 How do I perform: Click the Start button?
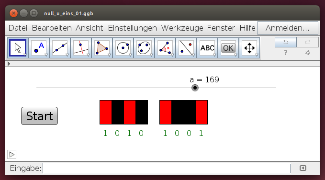[x=39, y=116]
